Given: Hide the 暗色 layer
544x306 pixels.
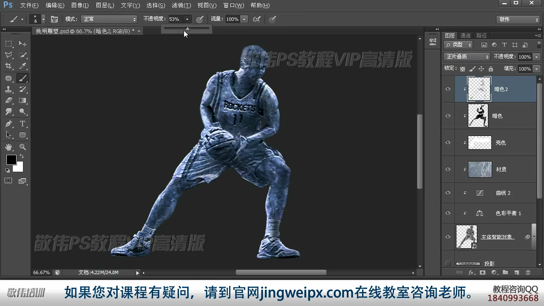Looking at the screenshot, I should (x=448, y=116).
